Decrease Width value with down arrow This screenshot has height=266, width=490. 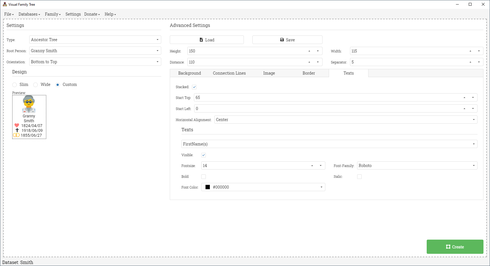[x=479, y=51]
